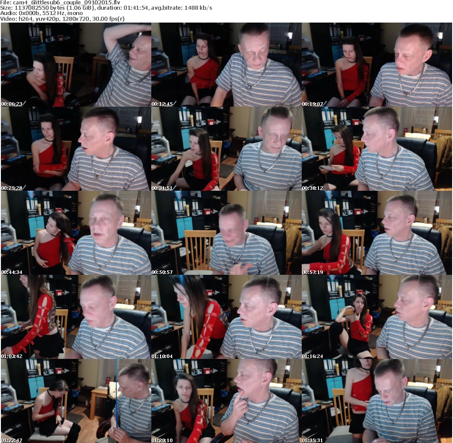Click the File name line in the header
453x443 pixels.
tap(60, 3)
